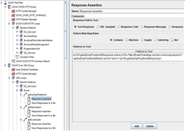Click the SOAP_OVER_HTTP_VARIABLE config icon
The height and width of the screenshot is (131, 185).
click(x=13, y=15)
